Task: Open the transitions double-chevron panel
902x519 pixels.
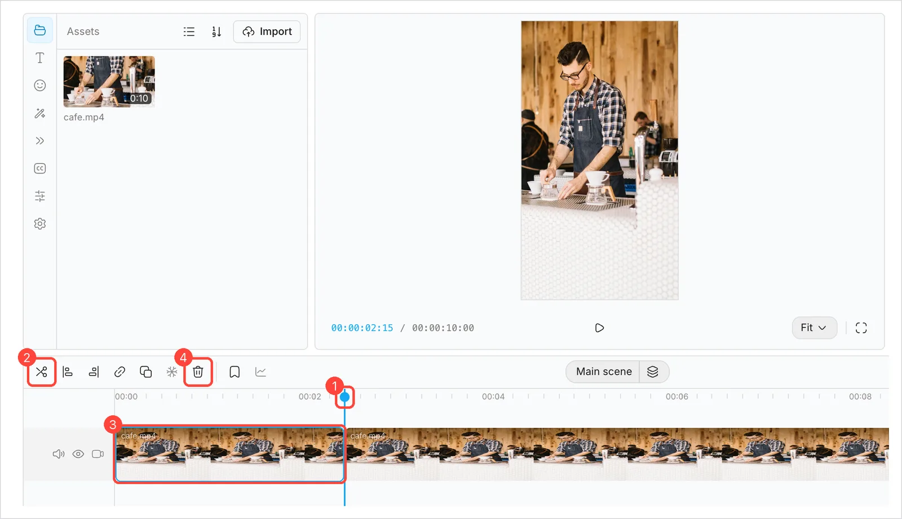Action: (40, 141)
